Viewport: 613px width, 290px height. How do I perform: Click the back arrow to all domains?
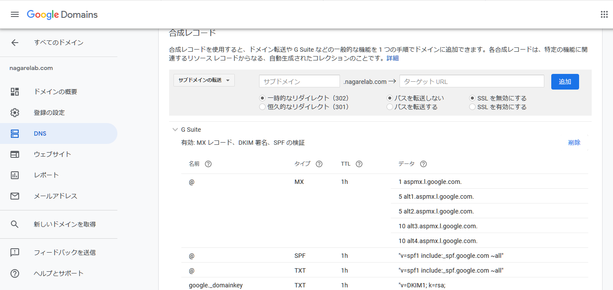click(15, 43)
